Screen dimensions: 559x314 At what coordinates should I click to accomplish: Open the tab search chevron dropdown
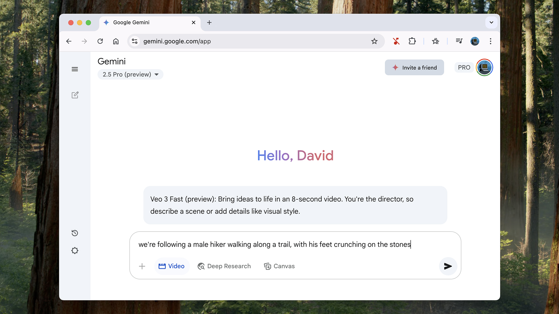[x=491, y=22]
